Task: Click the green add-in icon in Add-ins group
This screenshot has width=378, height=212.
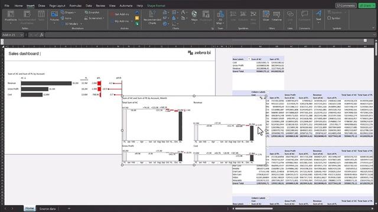Action: pyautogui.click(x=137, y=24)
